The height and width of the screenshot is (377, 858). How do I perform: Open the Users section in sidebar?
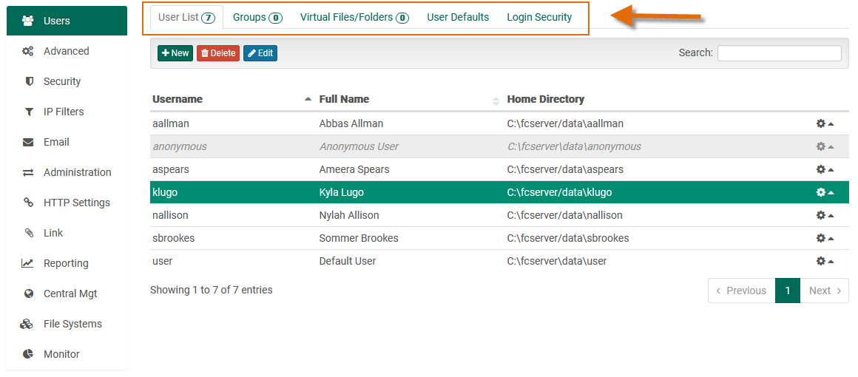pos(67,21)
